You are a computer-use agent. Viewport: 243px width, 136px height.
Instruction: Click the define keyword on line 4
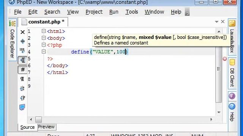coord(80,52)
